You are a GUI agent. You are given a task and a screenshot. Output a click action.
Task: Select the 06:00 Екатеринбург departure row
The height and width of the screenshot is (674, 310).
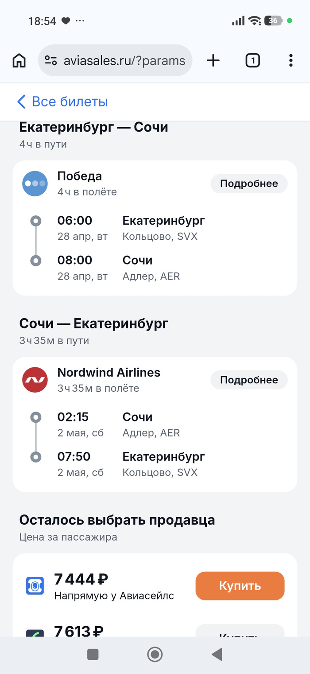pyautogui.click(x=131, y=228)
